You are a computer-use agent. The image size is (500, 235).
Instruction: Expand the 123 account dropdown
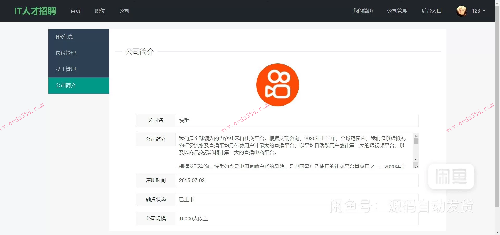pyautogui.click(x=478, y=11)
